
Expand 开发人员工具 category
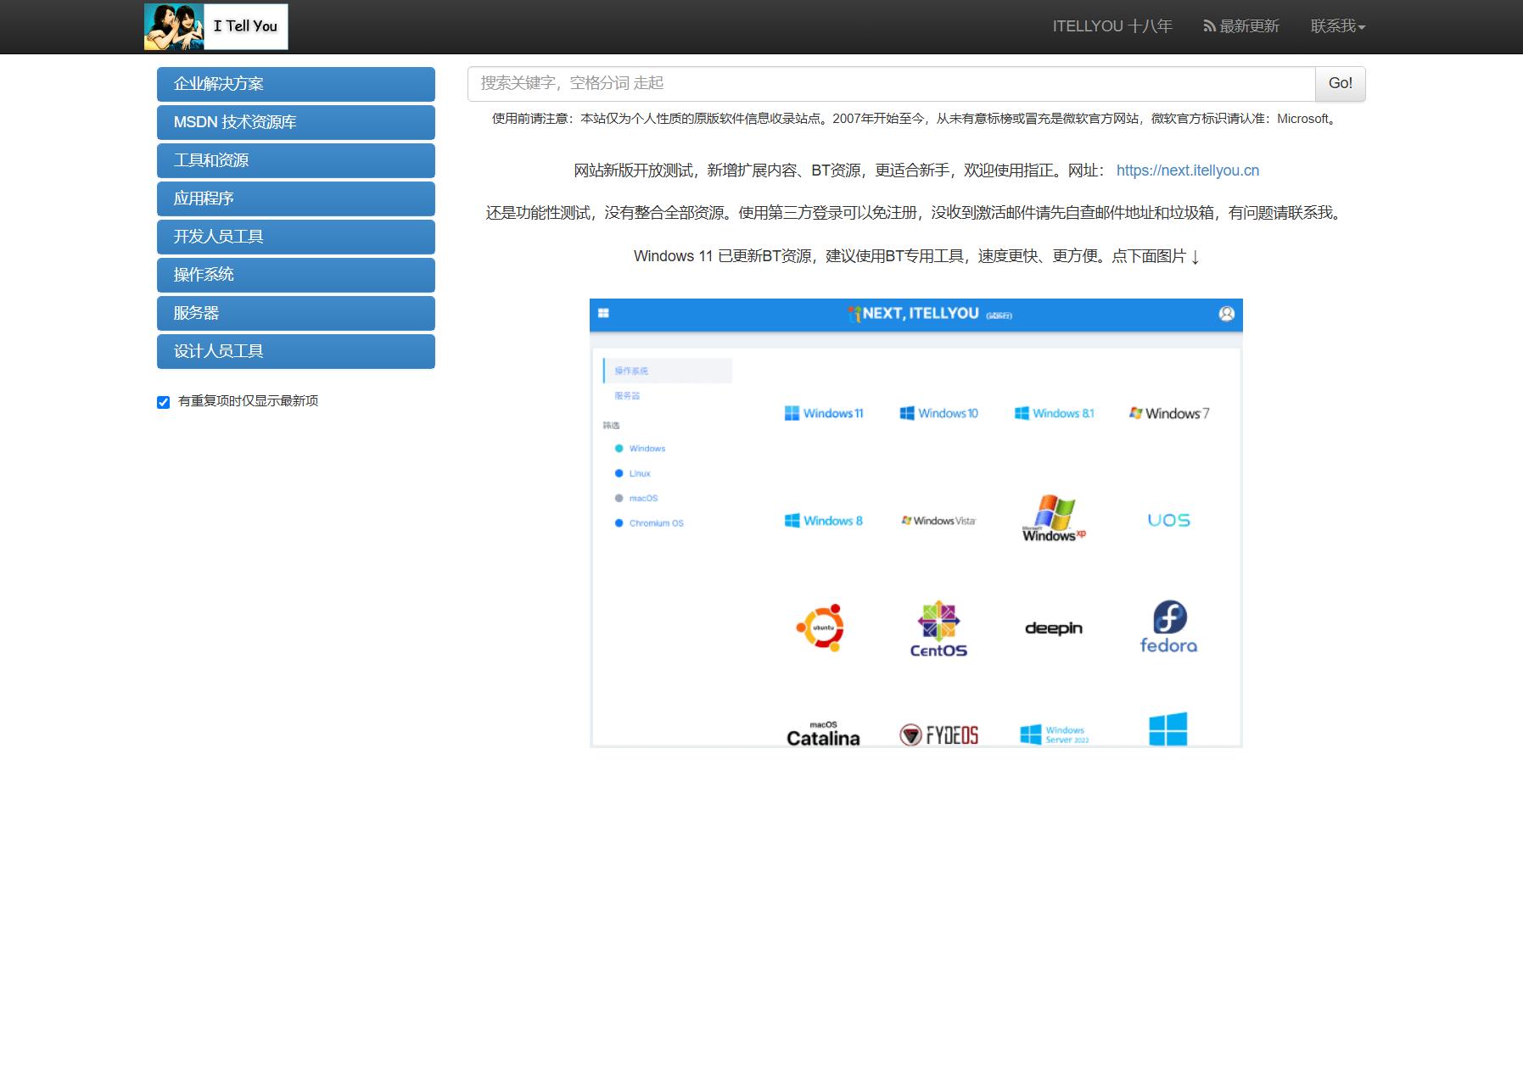[296, 237]
